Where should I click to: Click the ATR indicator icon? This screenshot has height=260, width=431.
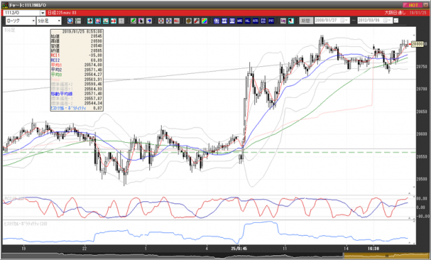click(x=256, y=21)
